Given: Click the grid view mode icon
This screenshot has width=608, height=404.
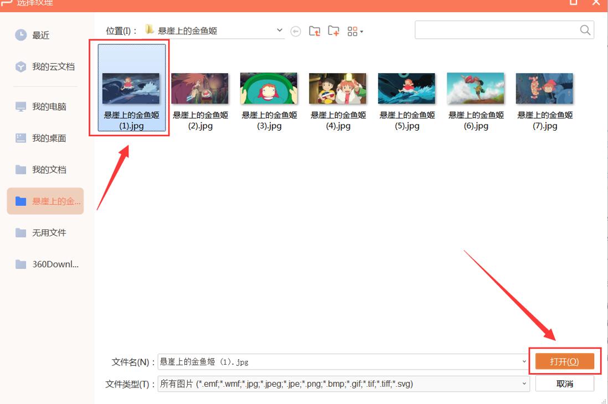Looking at the screenshot, I should pyautogui.click(x=351, y=31).
